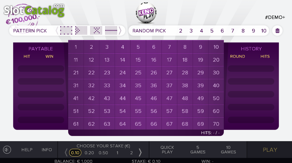The image size is (292, 163).
Task: Open the INFO menu item
Action: (x=47, y=150)
